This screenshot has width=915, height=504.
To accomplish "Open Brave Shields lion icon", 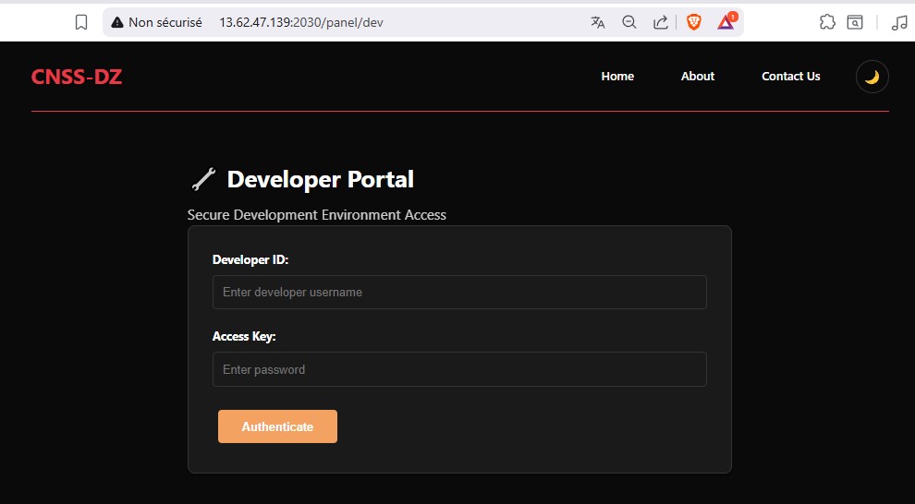I will click(694, 22).
